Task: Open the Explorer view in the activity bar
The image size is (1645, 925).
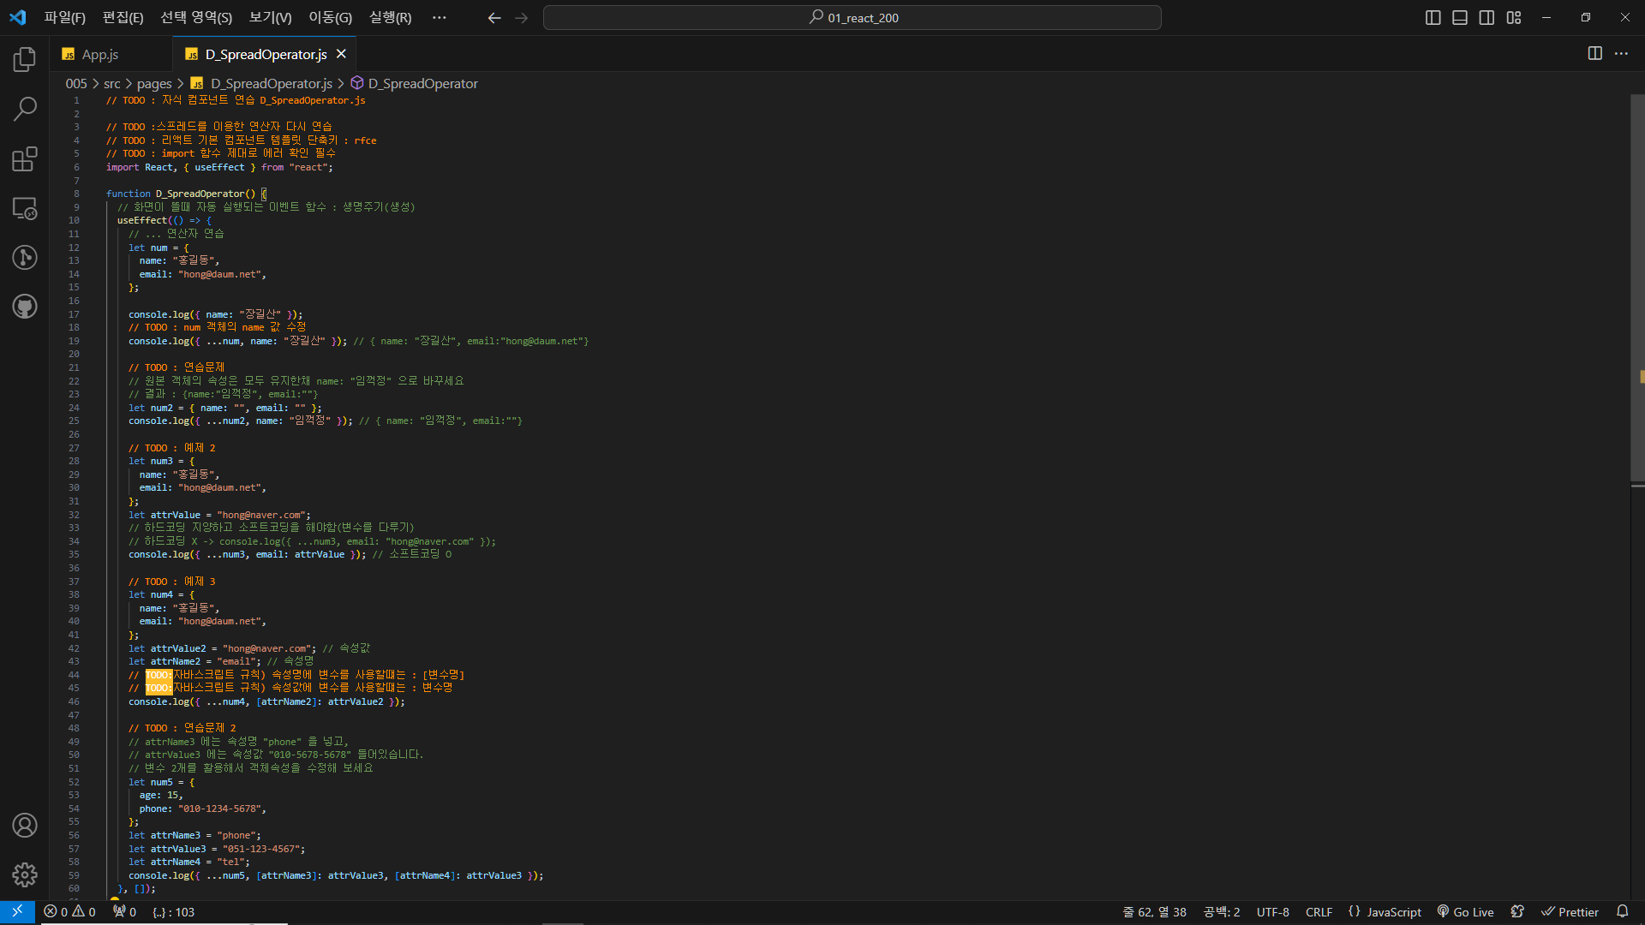Action: [x=25, y=59]
